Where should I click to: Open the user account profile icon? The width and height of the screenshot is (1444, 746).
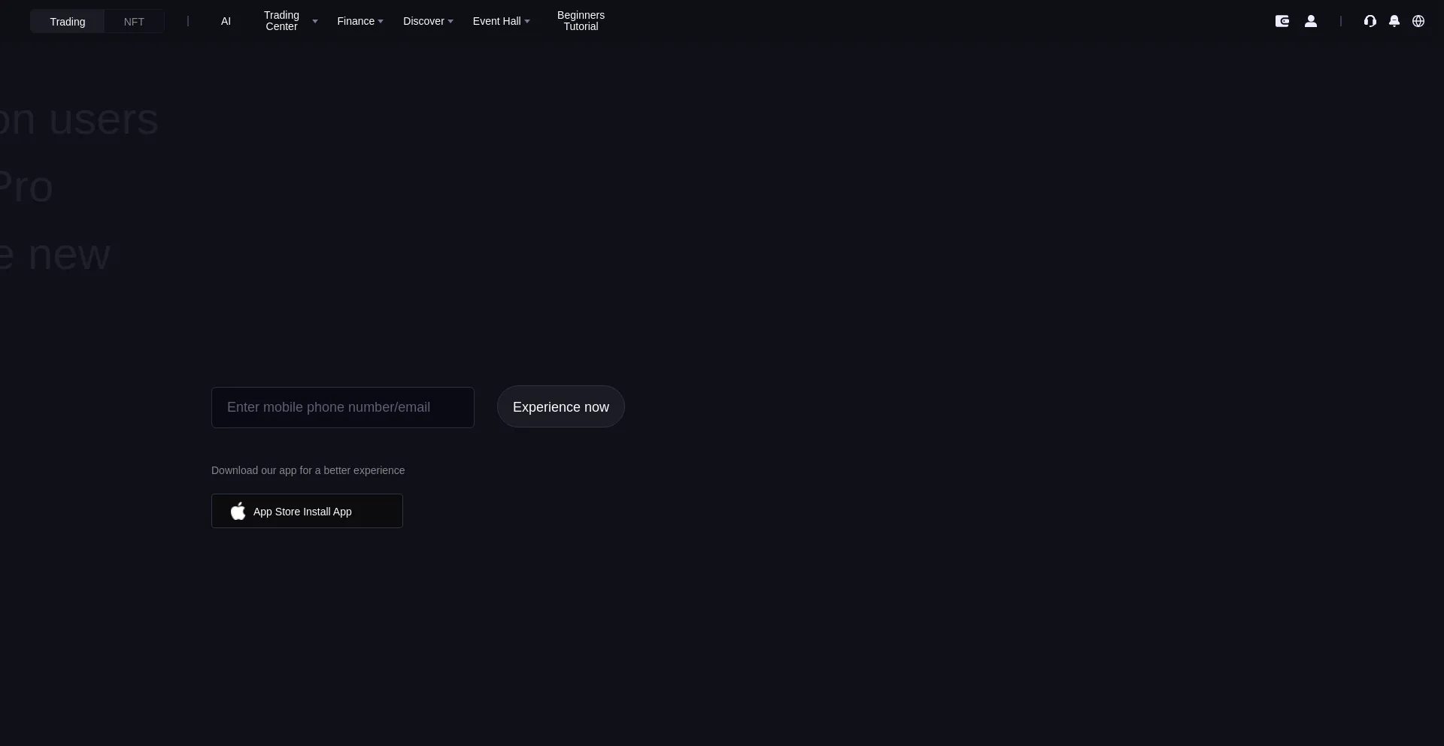(1311, 21)
